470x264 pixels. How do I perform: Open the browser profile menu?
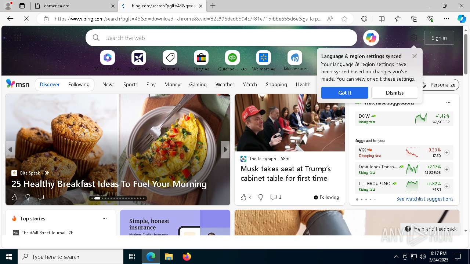(8, 6)
